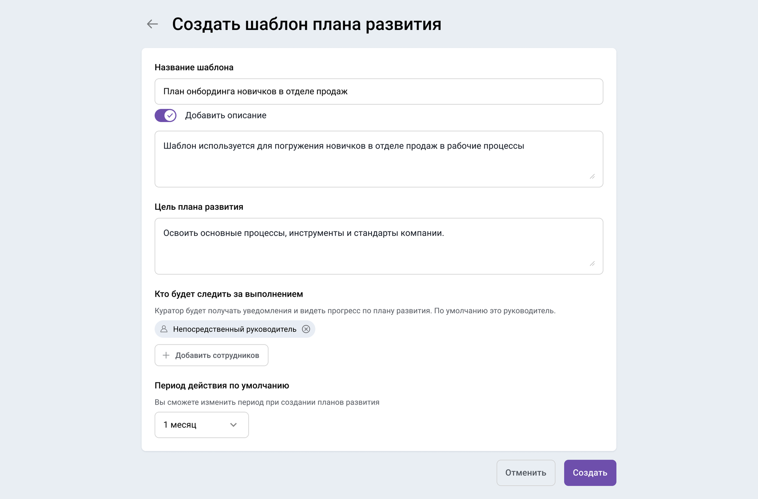Click the "Добавить описание" label text
This screenshot has height=499, width=758.
click(x=225, y=115)
